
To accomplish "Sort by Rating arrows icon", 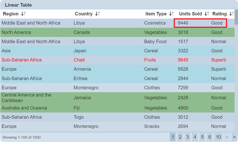I will (x=232, y=14).
